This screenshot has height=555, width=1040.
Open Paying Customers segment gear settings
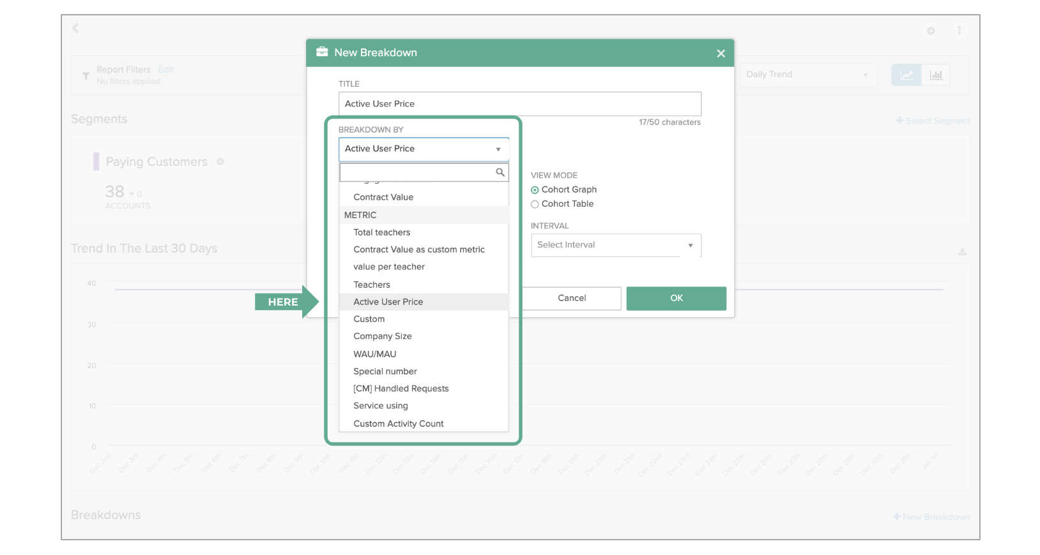tap(220, 162)
